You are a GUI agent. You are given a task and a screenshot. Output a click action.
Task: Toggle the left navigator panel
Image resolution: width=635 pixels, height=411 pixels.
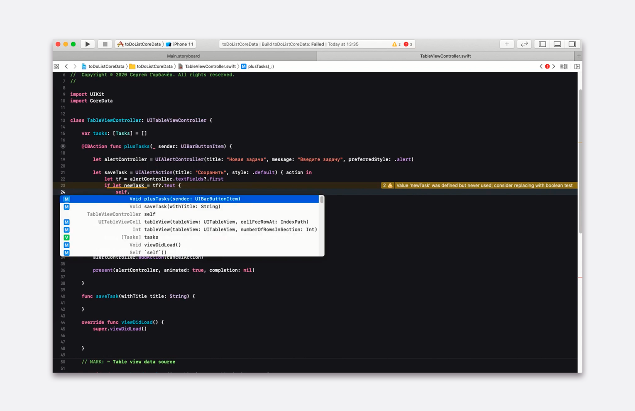click(542, 44)
